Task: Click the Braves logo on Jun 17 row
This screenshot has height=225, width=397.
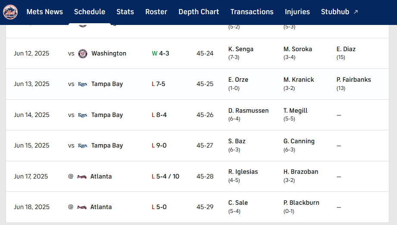Action: pos(82,177)
